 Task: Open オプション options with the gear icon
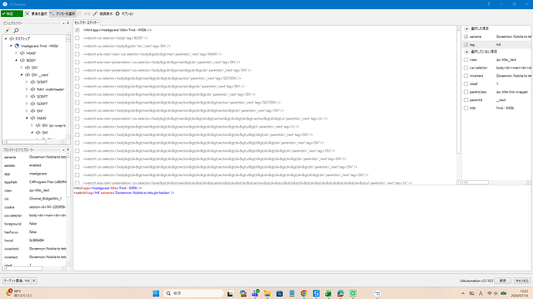click(x=124, y=14)
